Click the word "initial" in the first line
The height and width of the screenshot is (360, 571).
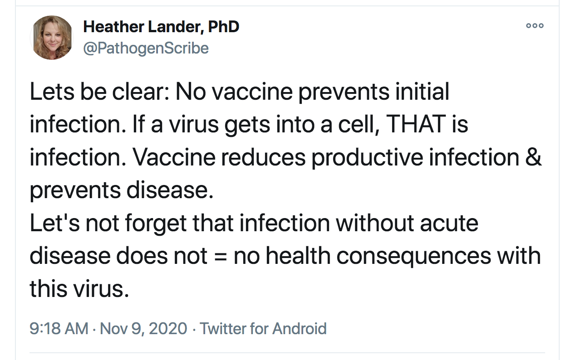pyautogui.click(x=422, y=92)
